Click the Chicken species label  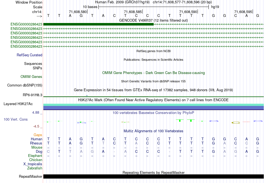point(36,160)
